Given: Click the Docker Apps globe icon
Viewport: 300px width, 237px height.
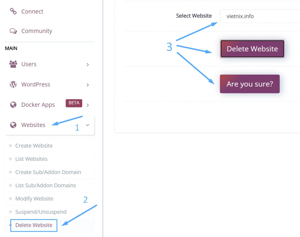Looking at the screenshot, I should coord(13,105).
